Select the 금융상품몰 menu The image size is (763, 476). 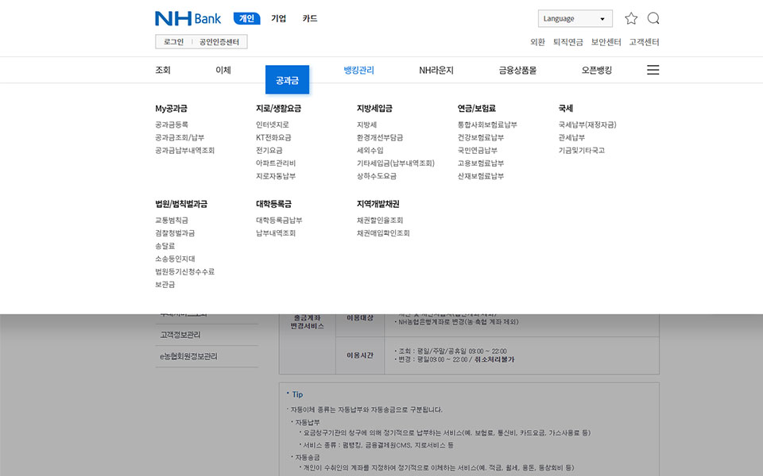517,70
